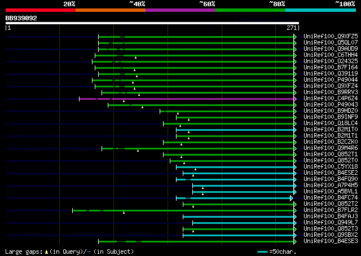
Task: Click the green alignment bar of B4ESE3
Action: tap(196, 242)
